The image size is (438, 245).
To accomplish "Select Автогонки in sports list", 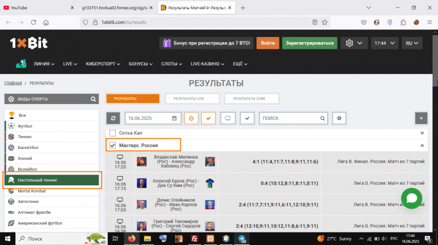I will click(52, 202).
